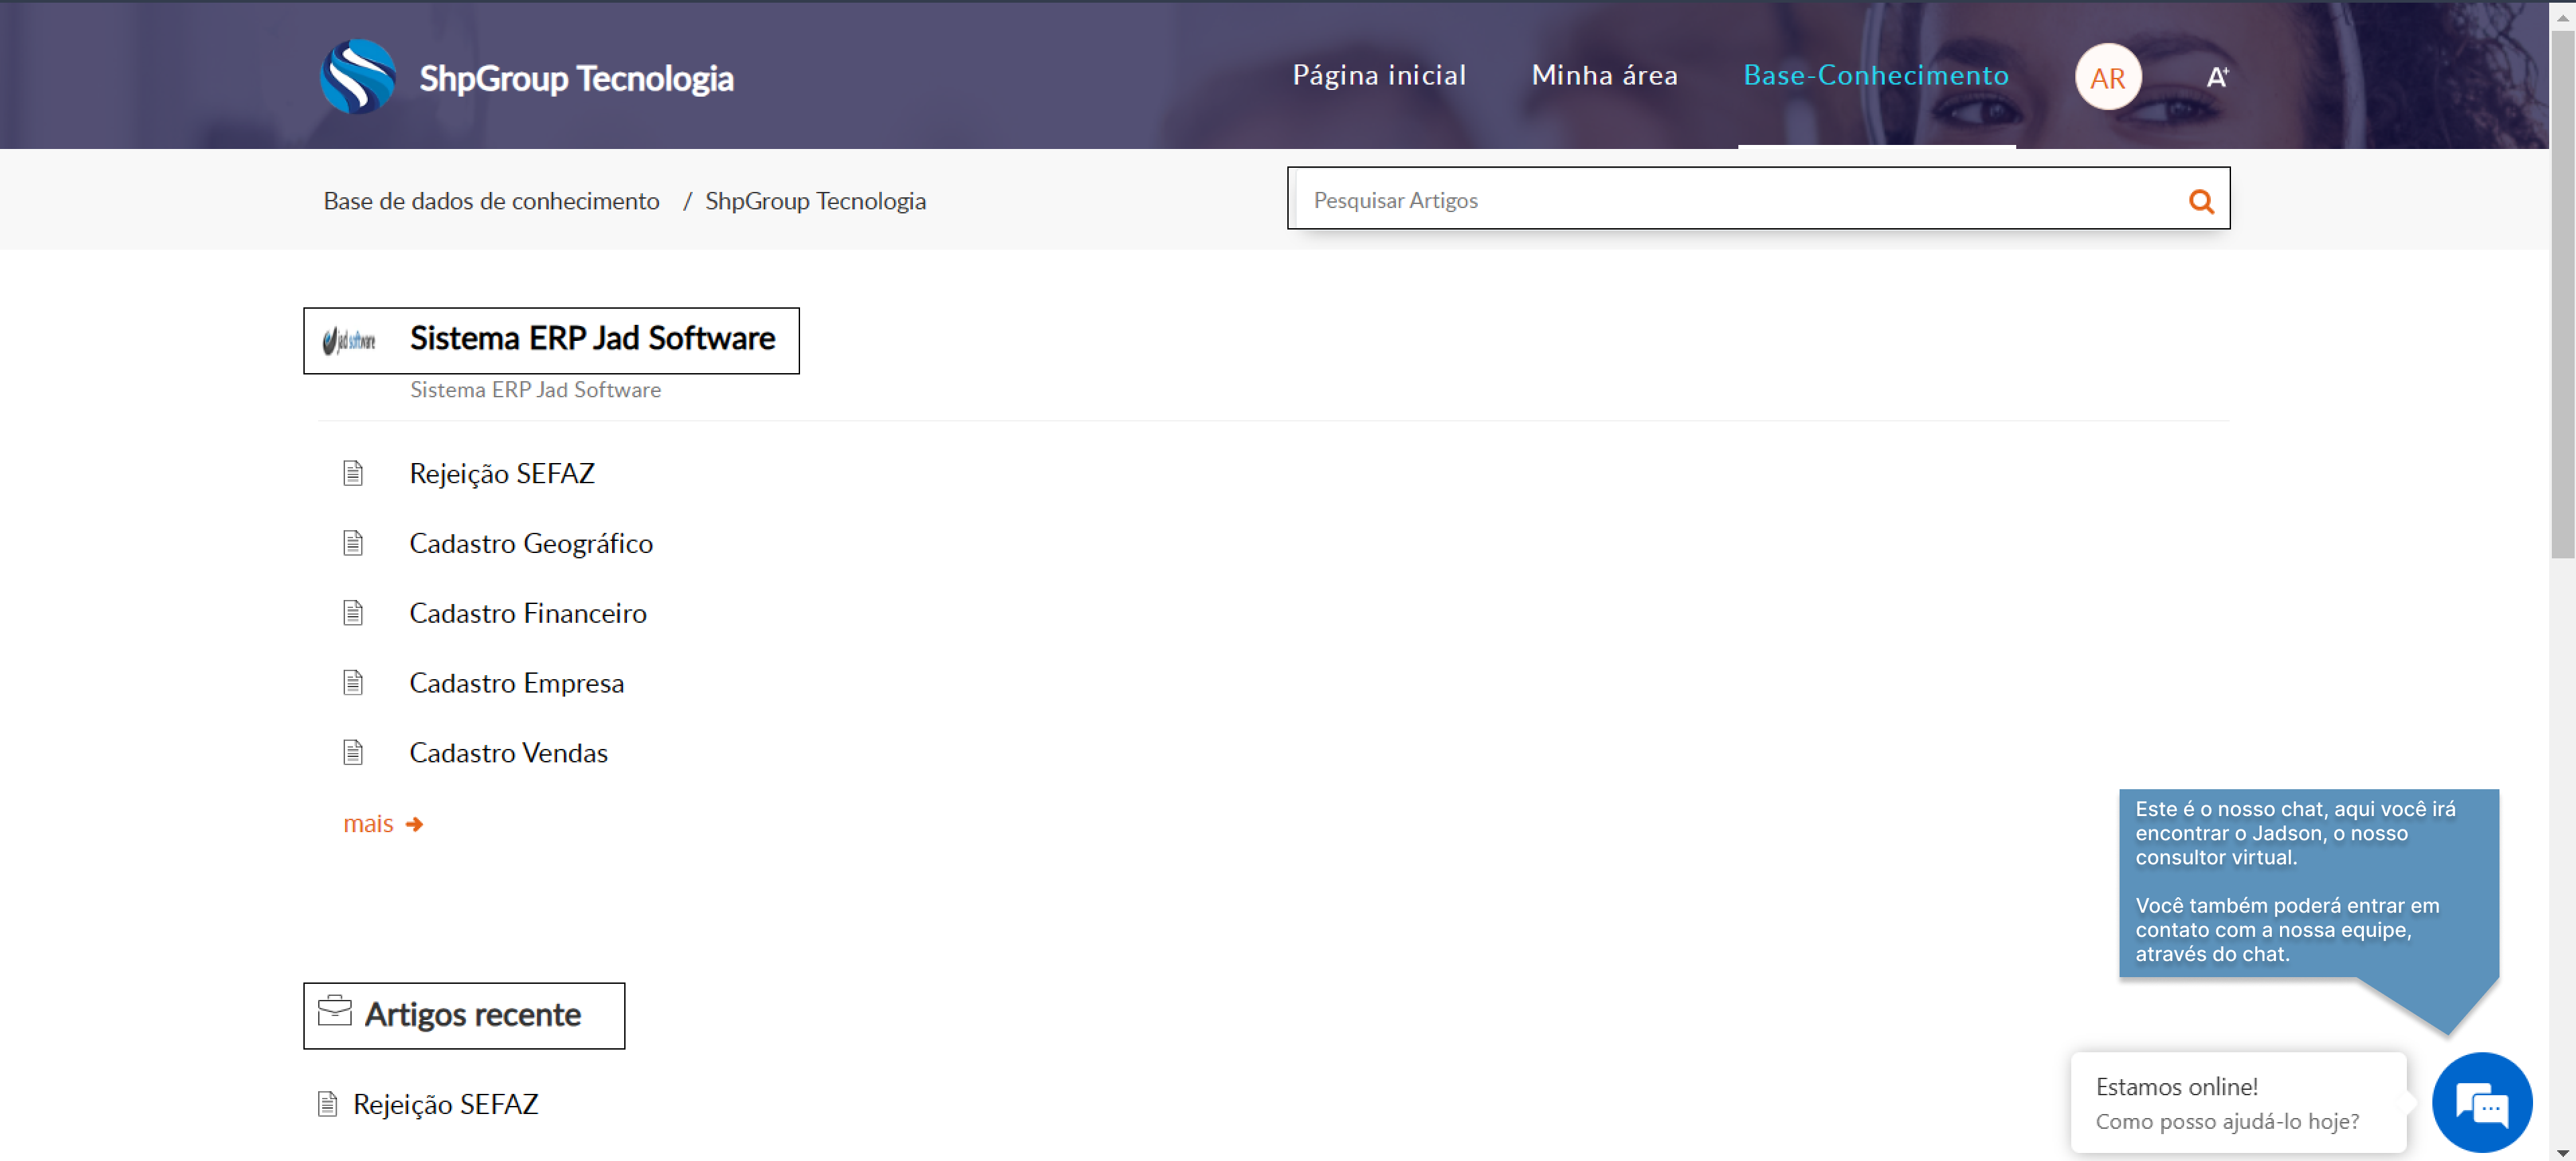Open Rejeição SEFAZ under Artigos recente
The height and width of the screenshot is (1161, 2576).
pos(445,1104)
